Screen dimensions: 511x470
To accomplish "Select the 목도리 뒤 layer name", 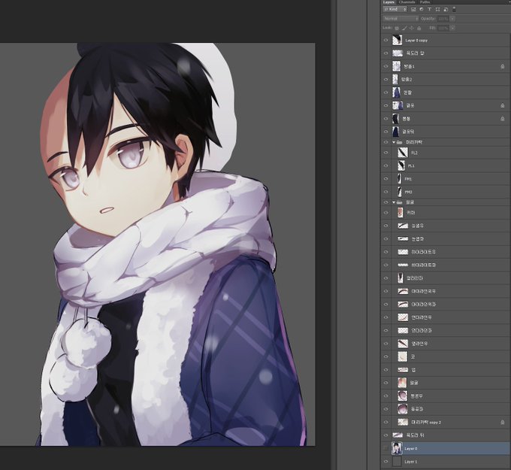I will (x=415, y=435).
